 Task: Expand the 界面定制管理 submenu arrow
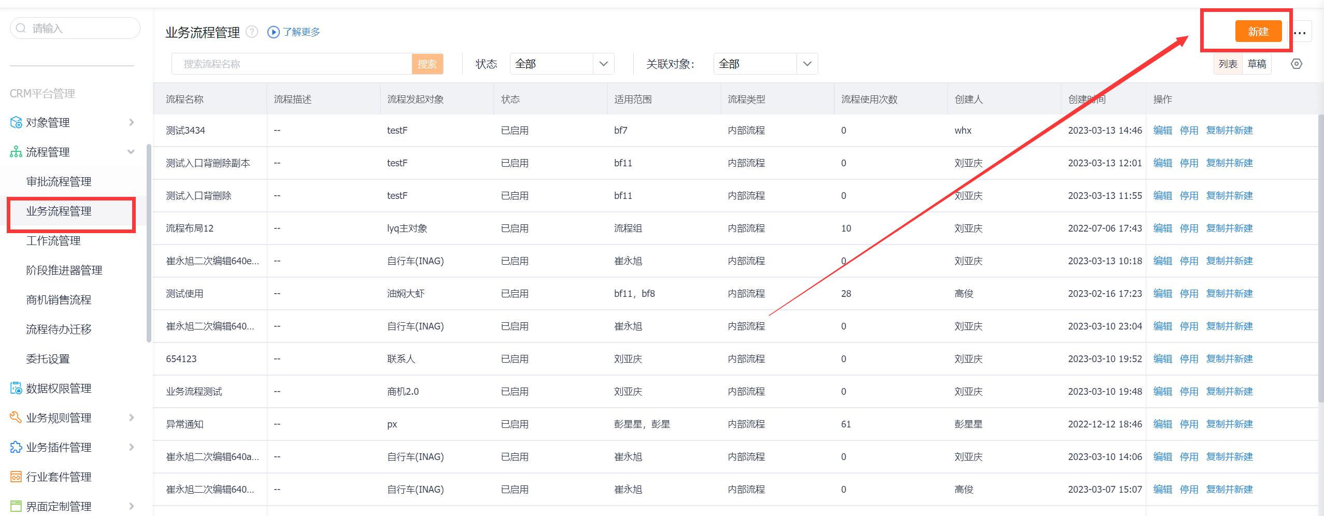(x=131, y=506)
